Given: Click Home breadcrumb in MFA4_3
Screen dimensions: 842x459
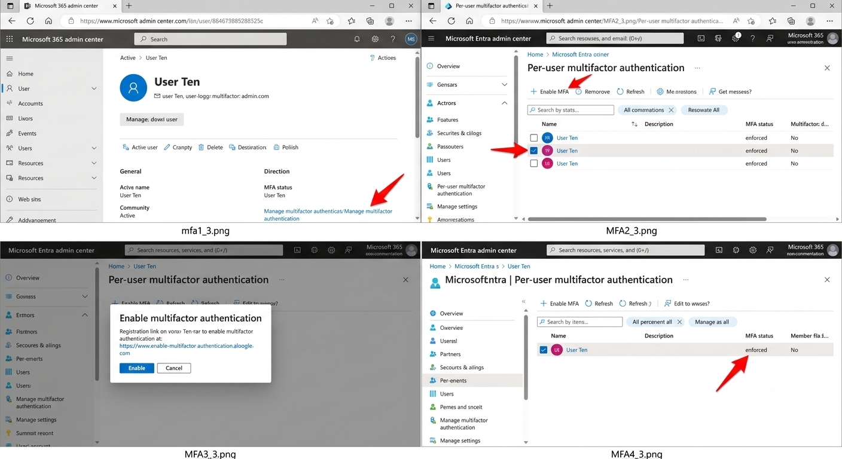Looking at the screenshot, I should tap(437, 267).
